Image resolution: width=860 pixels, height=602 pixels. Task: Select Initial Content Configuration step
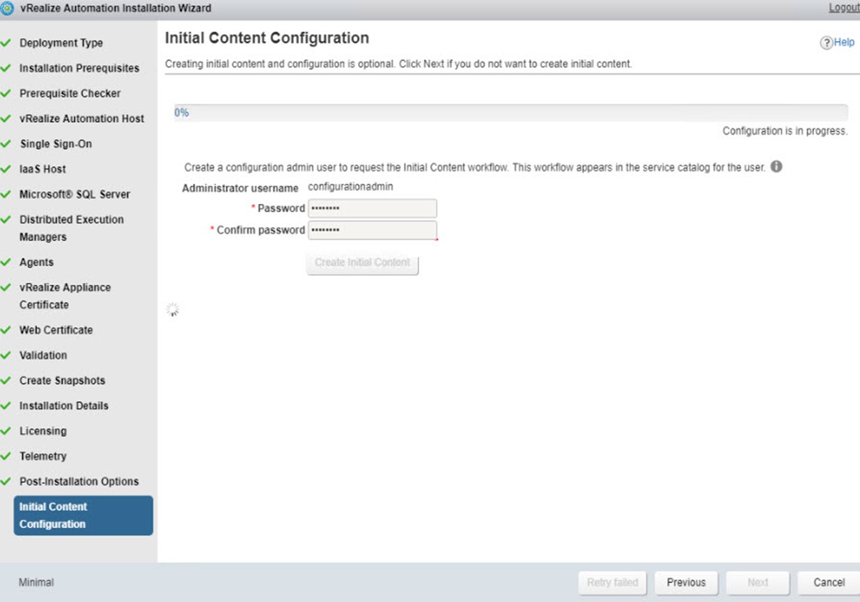84,516
